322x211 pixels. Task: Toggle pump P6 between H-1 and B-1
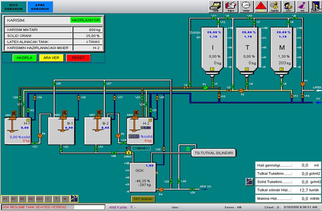tap(39, 136)
